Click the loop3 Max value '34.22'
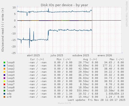The height and width of the screenshot is (106, 129). (x=108, y=72)
